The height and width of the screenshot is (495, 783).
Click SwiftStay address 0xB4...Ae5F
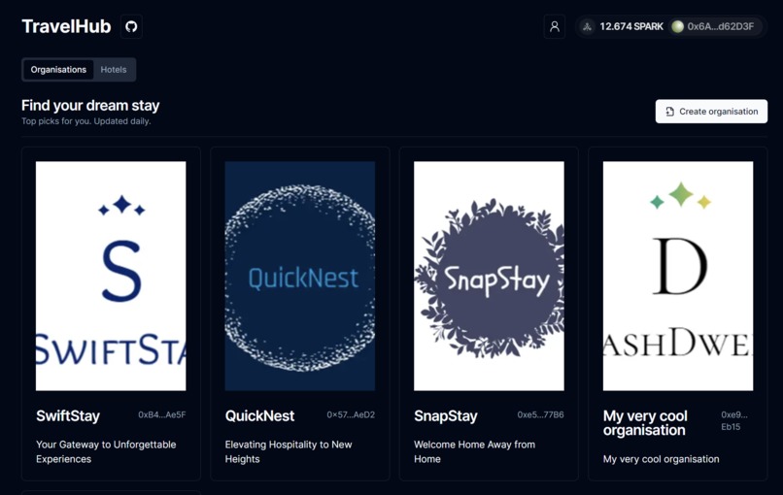pyautogui.click(x=162, y=414)
